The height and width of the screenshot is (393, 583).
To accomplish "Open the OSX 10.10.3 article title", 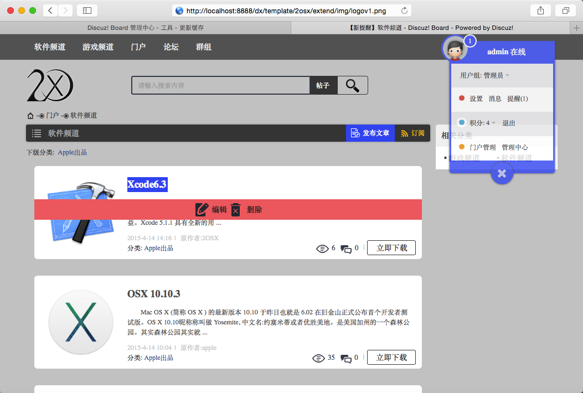I will click(x=153, y=294).
